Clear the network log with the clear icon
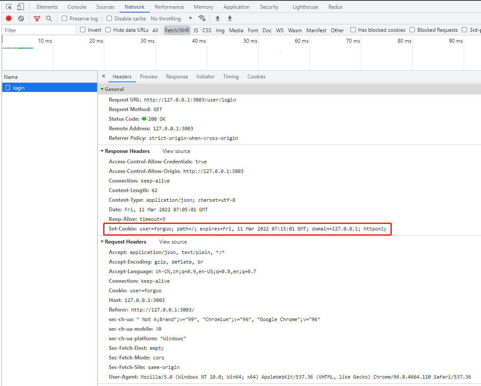 pos(21,18)
